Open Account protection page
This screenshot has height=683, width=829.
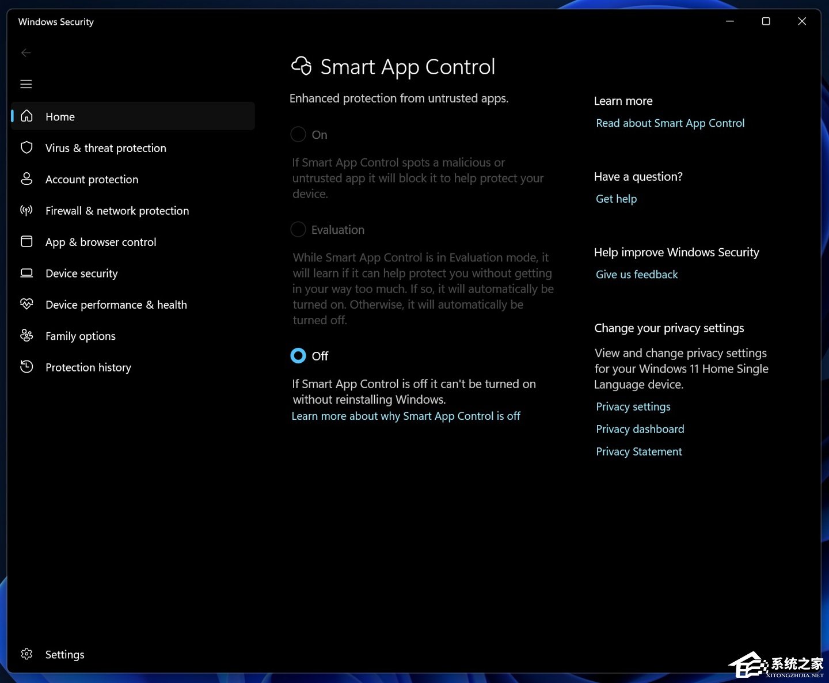[x=133, y=179]
